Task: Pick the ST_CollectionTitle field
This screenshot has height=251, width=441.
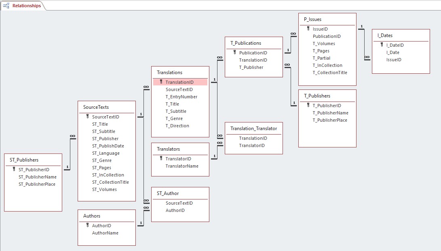Action: (x=110, y=182)
